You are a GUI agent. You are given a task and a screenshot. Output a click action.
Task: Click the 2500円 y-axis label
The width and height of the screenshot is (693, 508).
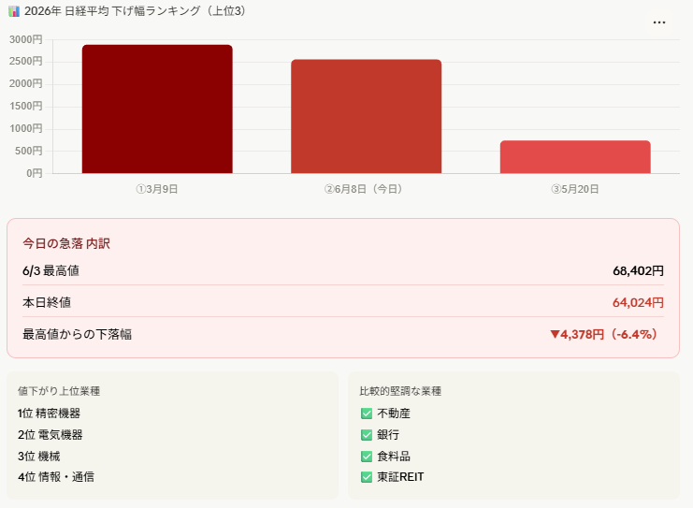(x=25, y=61)
